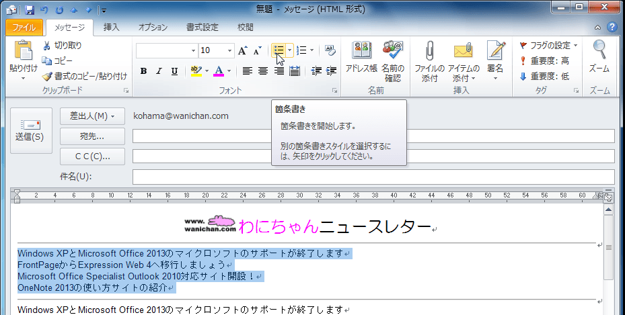Open the font color dropdown arrow
Viewport: 625px width, 315px height.
point(229,71)
